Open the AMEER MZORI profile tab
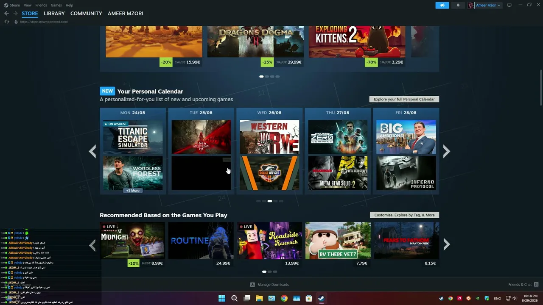The height and width of the screenshot is (305, 543). pyautogui.click(x=126, y=14)
